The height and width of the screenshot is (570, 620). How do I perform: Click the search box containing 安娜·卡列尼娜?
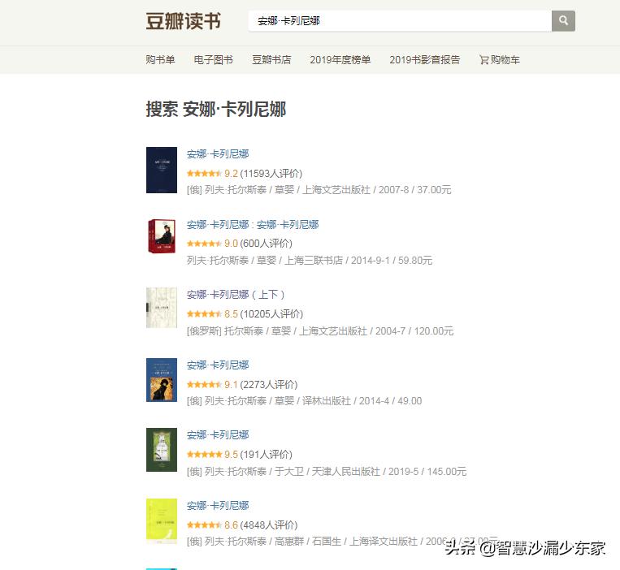[x=400, y=20]
